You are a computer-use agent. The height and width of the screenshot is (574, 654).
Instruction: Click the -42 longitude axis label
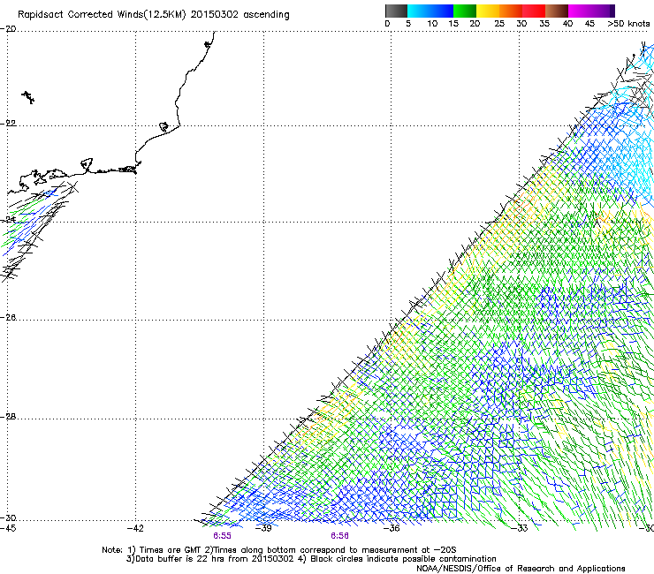(135, 529)
